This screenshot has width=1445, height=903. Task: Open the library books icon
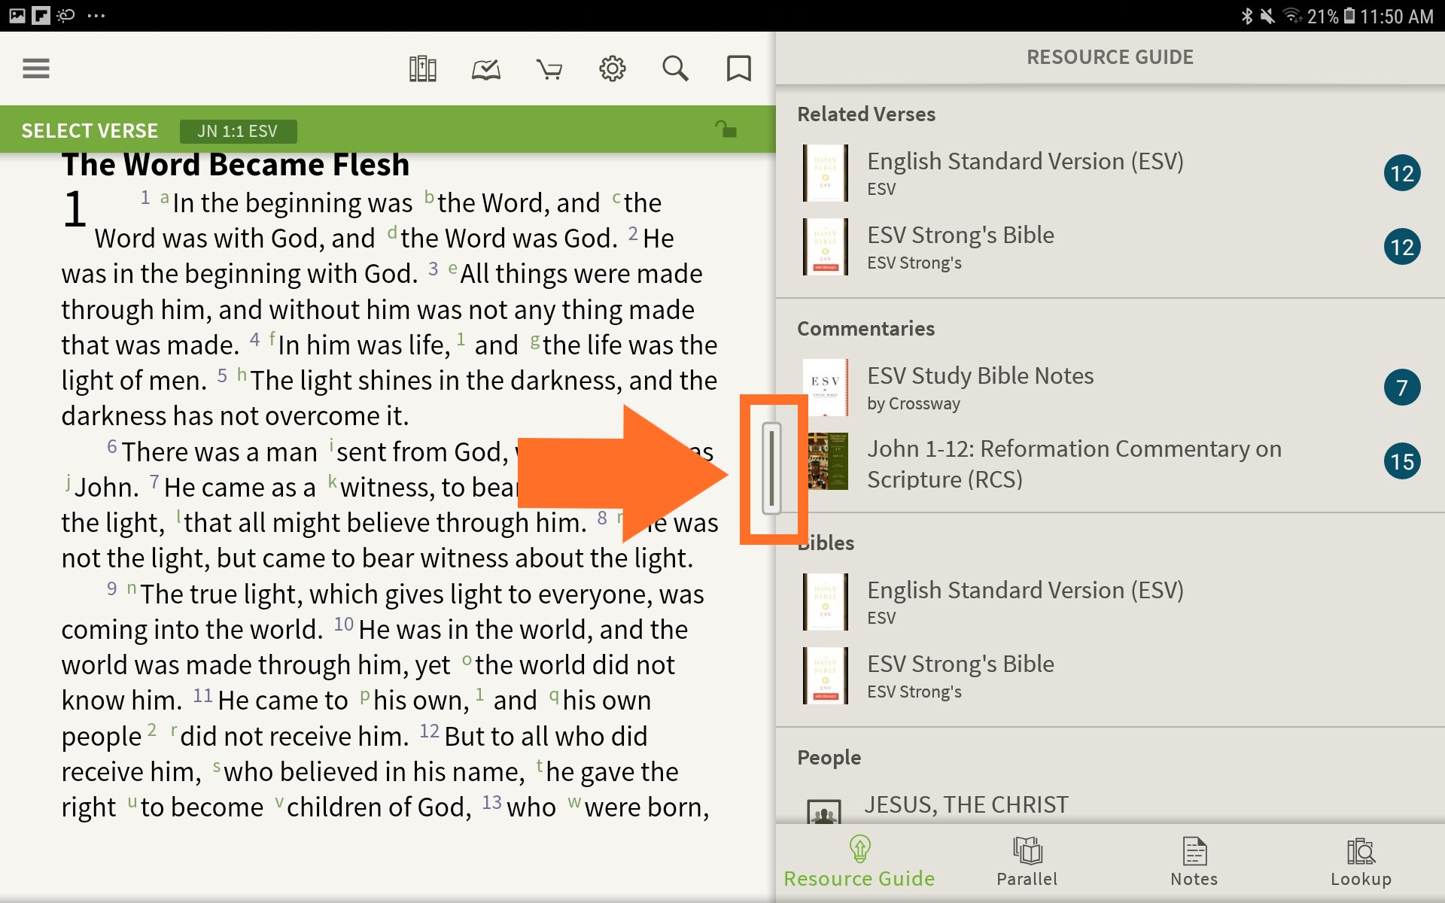423,68
